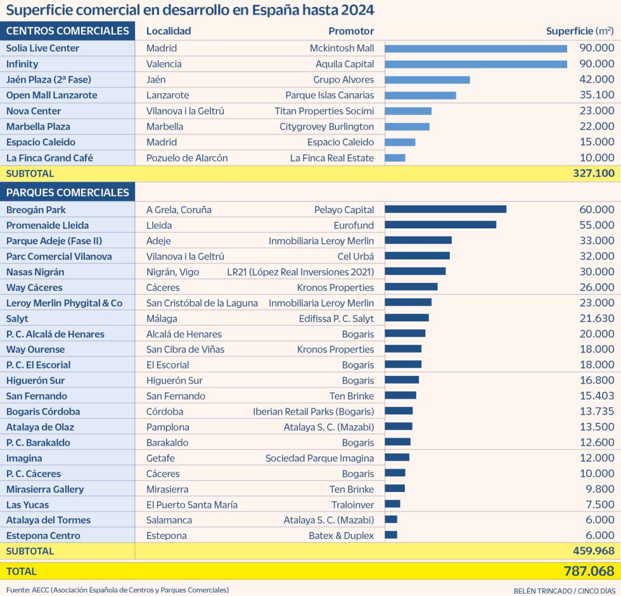The image size is (621, 596).
Task: Select the 327.100 subtotal value
Action: (x=594, y=173)
